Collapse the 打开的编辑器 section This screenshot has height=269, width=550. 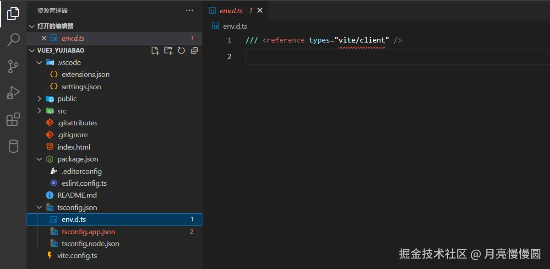32,26
